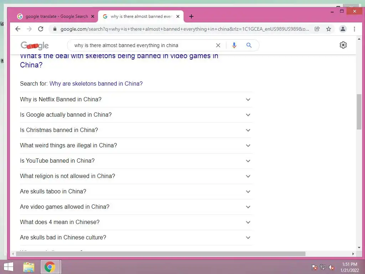Open 'Why are skeletons banned in China?' link
This screenshot has height=274, width=365.
[x=96, y=83]
